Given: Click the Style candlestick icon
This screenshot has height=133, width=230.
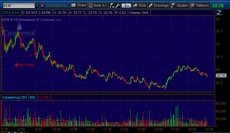Looking at the screenshot, I should 135,6.
